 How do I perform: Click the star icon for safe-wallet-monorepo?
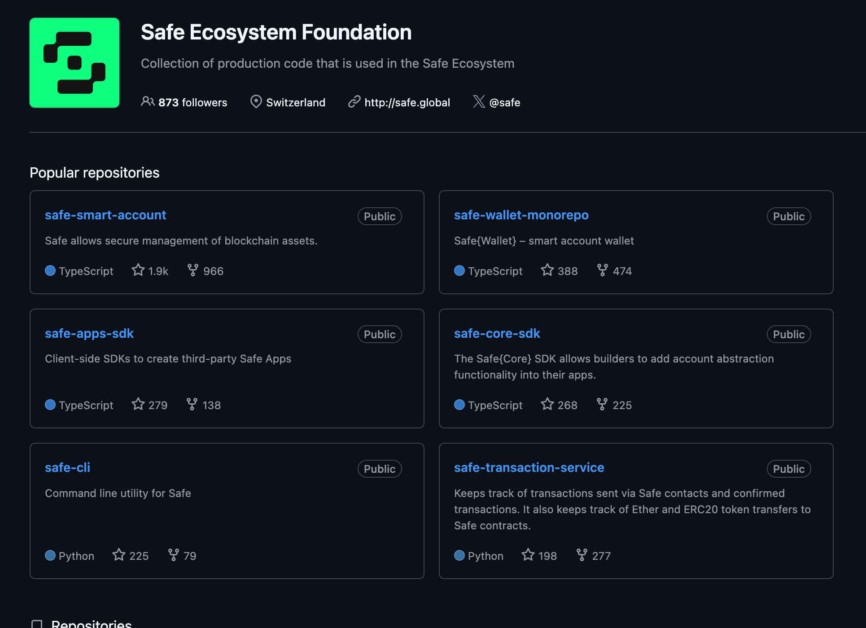coord(547,270)
